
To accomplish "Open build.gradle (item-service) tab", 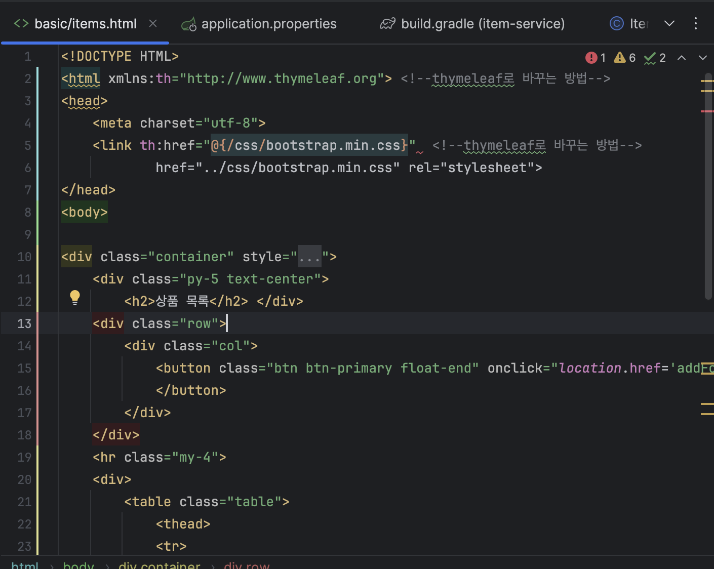I will (x=473, y=23).
